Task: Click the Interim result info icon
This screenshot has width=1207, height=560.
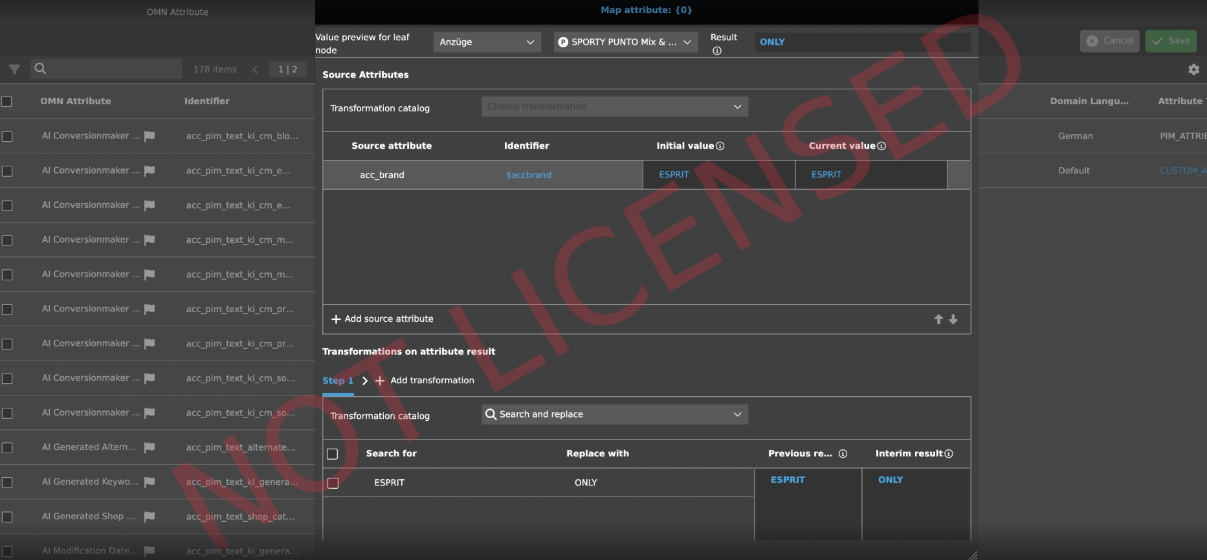Action: (x=949, y=454)
